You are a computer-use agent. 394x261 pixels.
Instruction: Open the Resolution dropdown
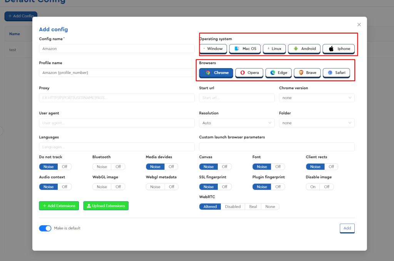point(237,123)
